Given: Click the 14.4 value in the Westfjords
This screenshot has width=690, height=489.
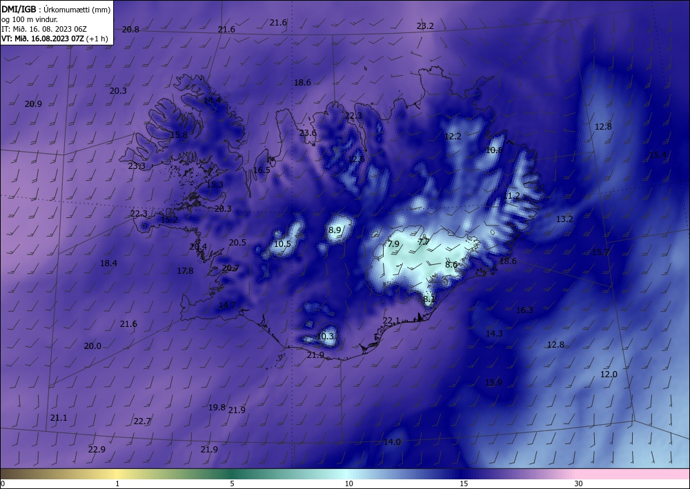Looking at the screenshot, I should (212, 100).
